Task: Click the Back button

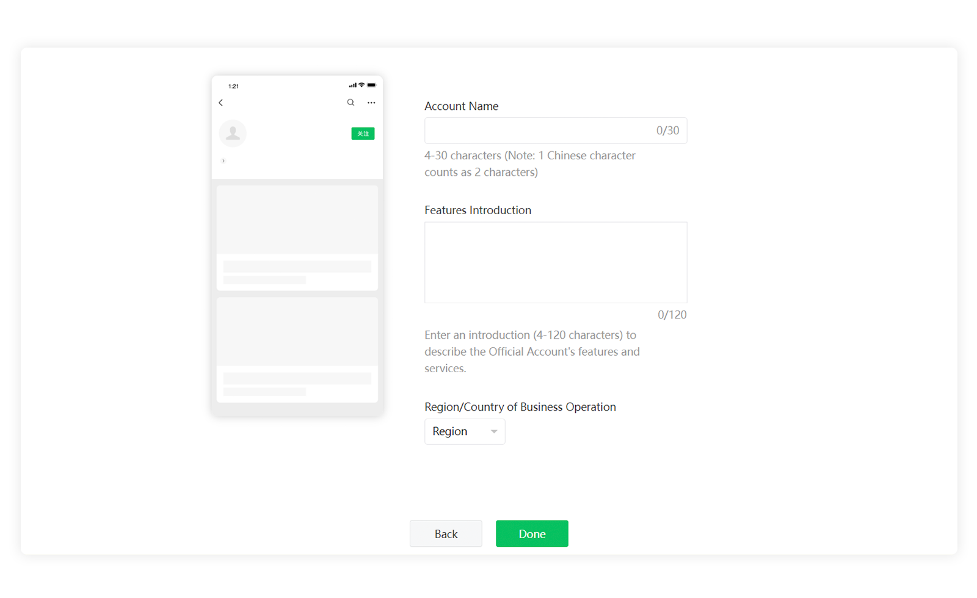Action: coord(446,534)
